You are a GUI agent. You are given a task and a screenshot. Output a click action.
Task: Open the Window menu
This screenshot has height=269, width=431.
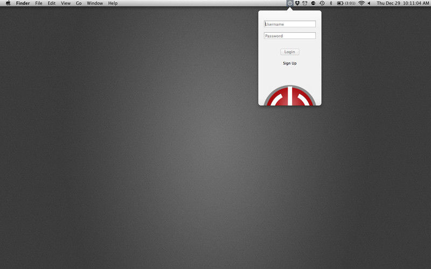click(x=95, y=3)
